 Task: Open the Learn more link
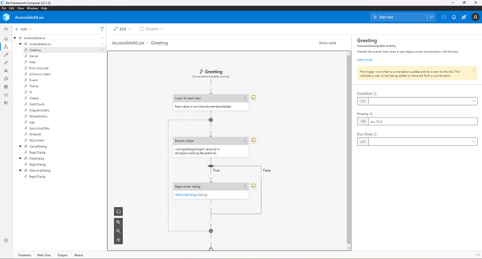pyautogui.click(x=365, y=60)
